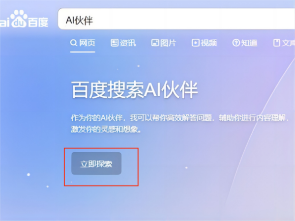
Task: Click the description line starting with 作为你的AI伙伴
Action: (x=179, y=118)
